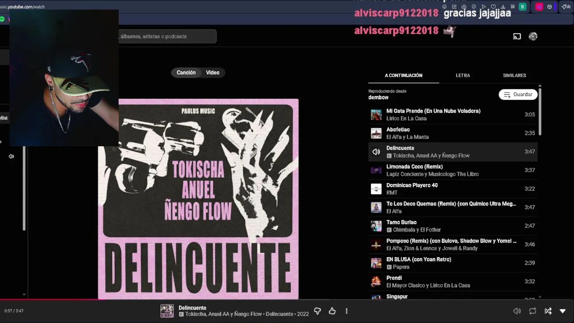
Task: Click artist text 'Papera'
Action: click(x=401, y=267)
